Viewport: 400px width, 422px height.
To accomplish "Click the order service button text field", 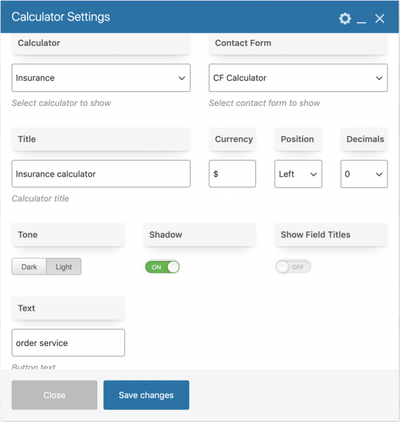I will click(68, 343).
